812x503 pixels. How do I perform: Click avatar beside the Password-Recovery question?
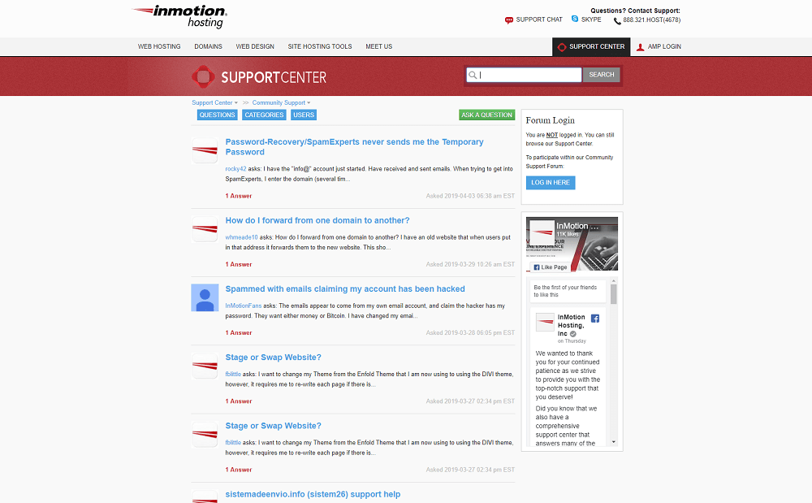205,151
